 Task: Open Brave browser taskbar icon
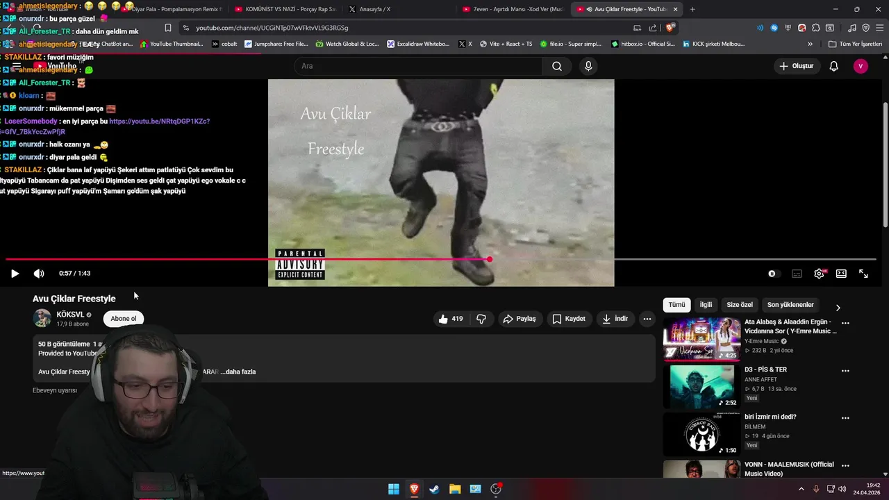414,489
